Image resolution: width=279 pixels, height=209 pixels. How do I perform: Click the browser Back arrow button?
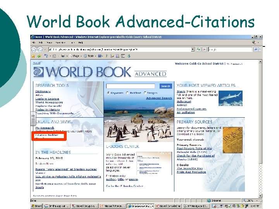click(x=34, y=49)
